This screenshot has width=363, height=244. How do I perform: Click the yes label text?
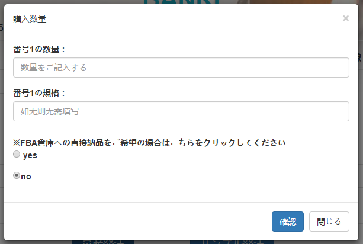click(30, 155)
